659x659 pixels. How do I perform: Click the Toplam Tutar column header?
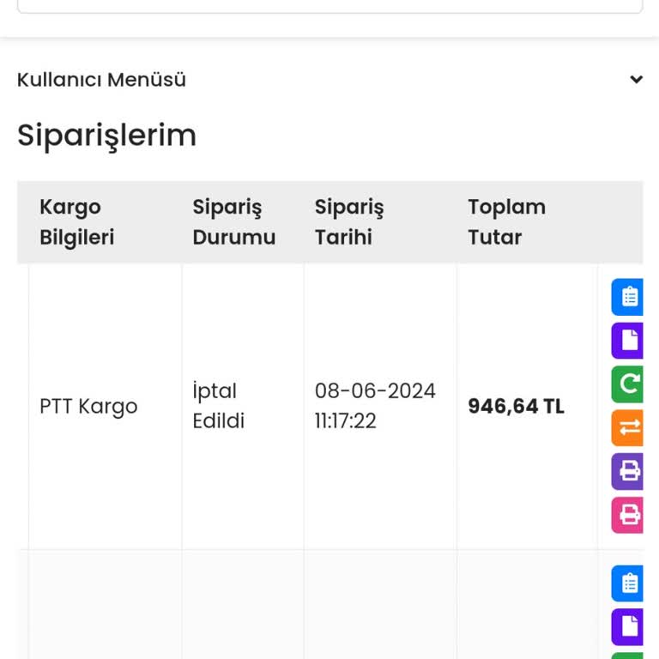506,222
